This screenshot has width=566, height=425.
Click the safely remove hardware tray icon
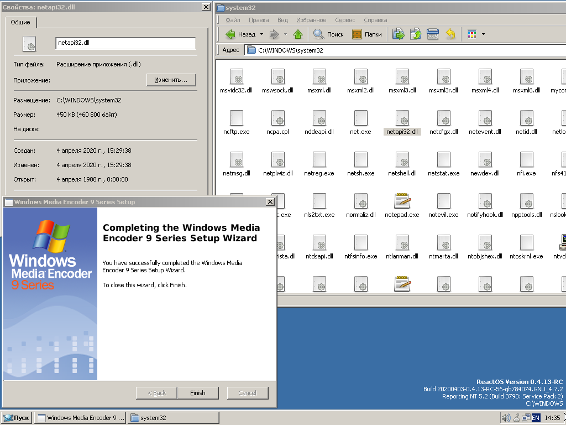click(x=517, y=418)
